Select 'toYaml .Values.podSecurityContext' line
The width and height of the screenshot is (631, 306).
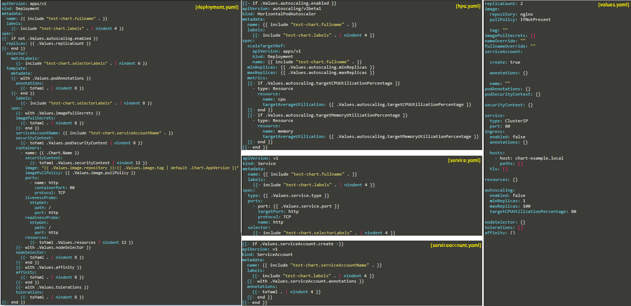click(x=81, y=143)
